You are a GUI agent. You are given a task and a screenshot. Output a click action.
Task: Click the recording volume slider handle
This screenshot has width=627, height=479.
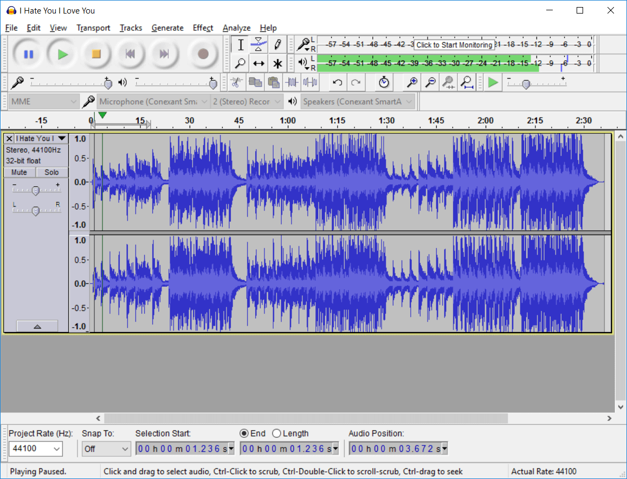tap(107, 84)
